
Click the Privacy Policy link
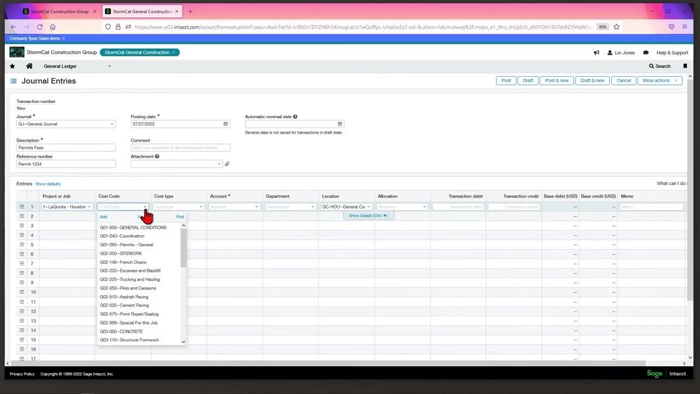coord(22,374)
